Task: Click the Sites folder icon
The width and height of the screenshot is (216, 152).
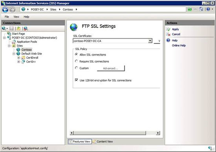Action: (x=14, y=45)
